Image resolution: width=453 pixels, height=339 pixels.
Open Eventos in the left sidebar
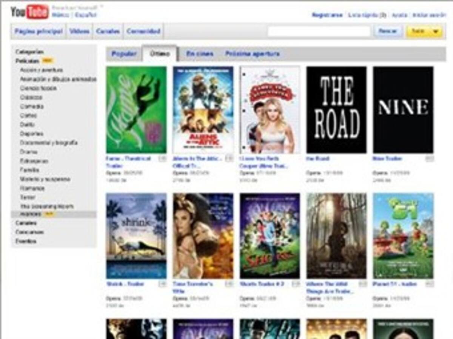click(x=26, y=241)
